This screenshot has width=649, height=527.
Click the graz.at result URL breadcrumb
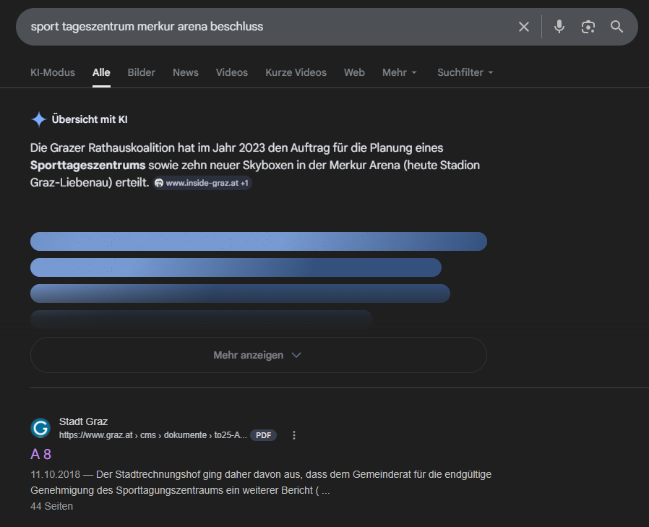(x=152, y=435)
